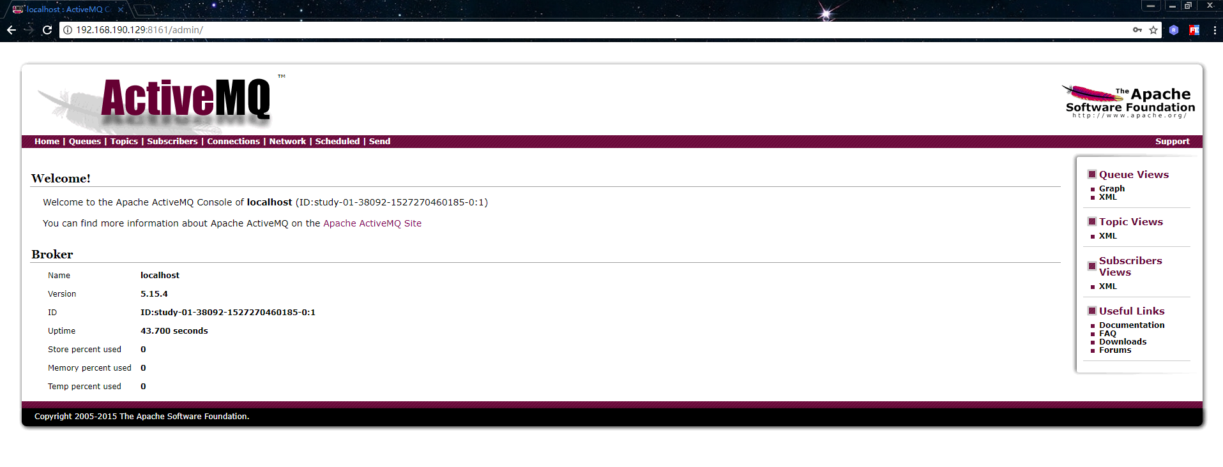
Task: Open the Queue Views XML link
Action: click(x=1108, y=197)
